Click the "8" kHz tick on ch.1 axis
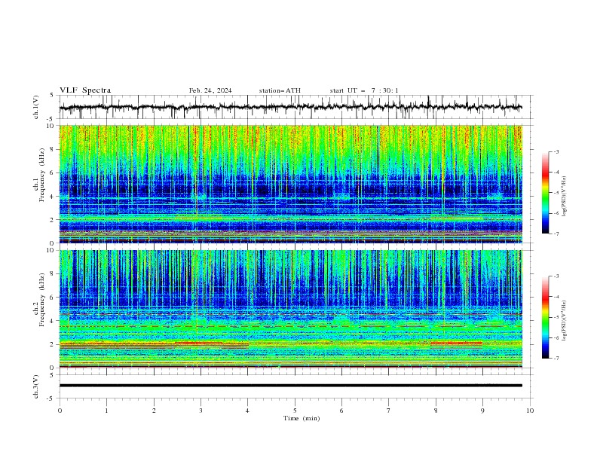The height and width of the screenshot is (461, 597). point(54,149)
